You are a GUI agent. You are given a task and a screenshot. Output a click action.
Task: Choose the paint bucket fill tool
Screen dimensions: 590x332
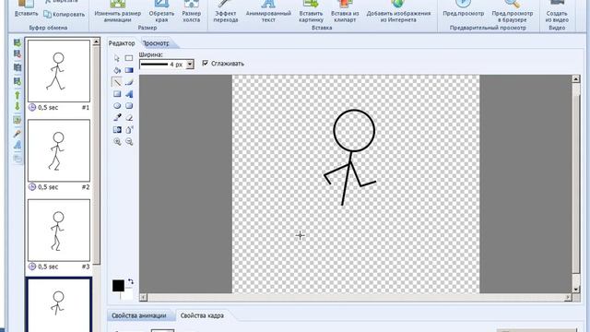(x=117, y=70)
